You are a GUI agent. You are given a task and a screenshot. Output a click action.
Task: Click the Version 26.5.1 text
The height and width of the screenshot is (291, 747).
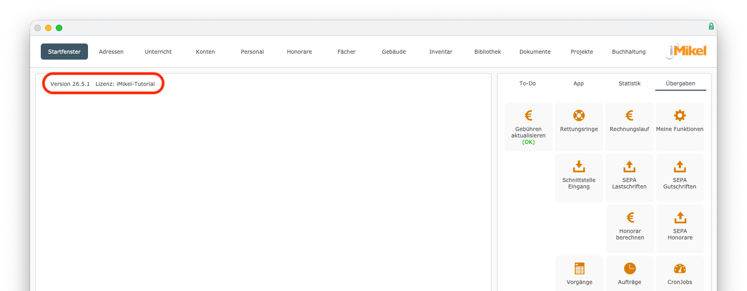tap(70, 84)
